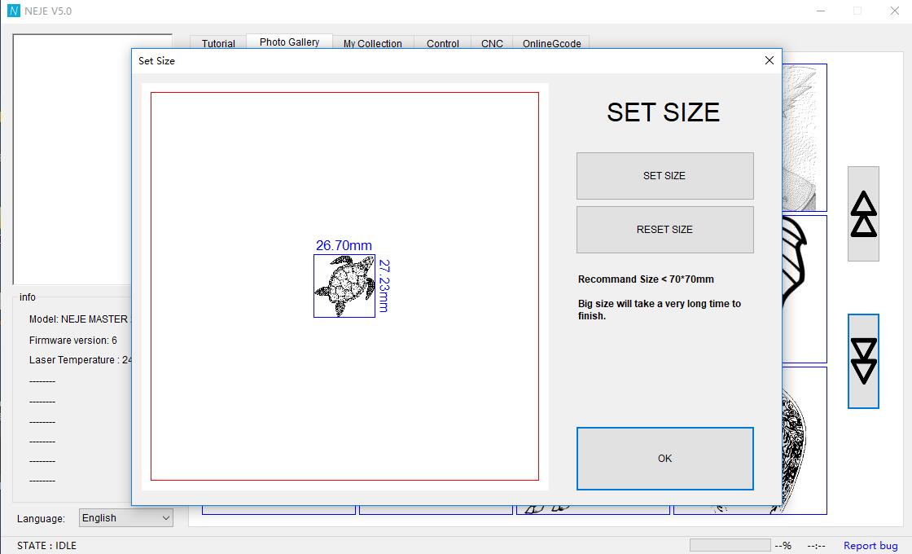Click the double up-arrow gallery button
Image resolution: width=912 pixels, height=554 pixels.
click(x=863, y=213)
